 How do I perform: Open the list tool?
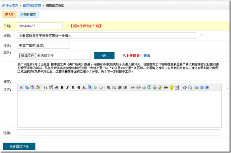(114, 87)
